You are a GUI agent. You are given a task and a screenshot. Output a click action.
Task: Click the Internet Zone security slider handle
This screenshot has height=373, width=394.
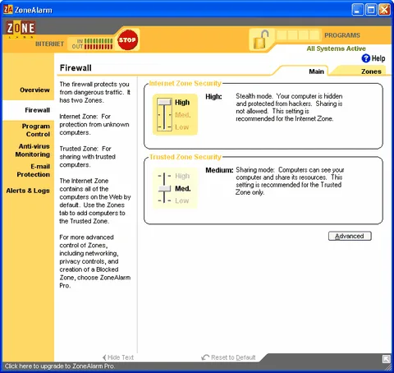(x=164, y=102)
